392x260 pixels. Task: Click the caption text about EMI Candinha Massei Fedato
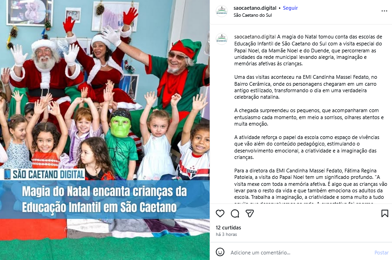click(x=305, y=87)
